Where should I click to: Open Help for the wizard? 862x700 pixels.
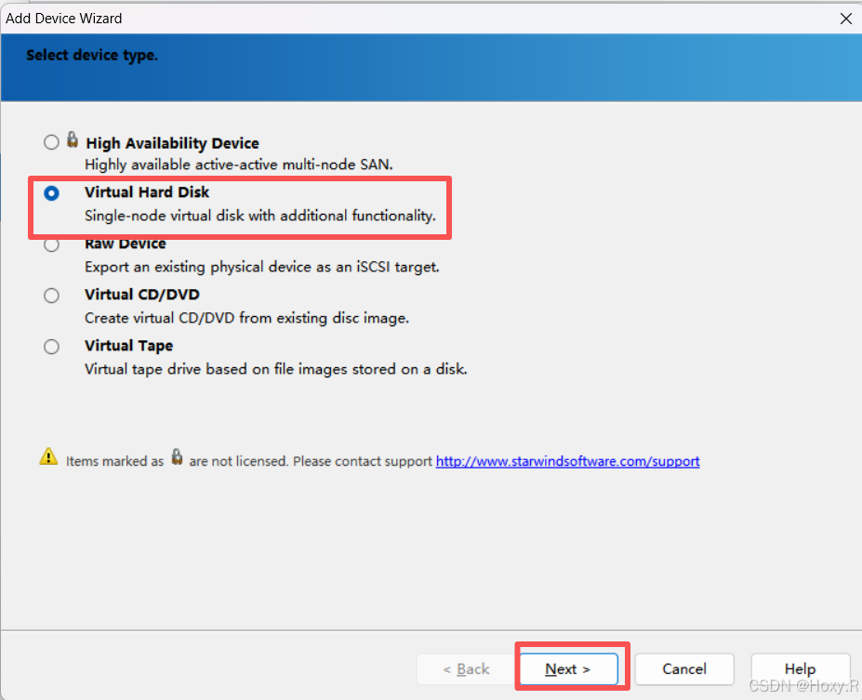800,668
